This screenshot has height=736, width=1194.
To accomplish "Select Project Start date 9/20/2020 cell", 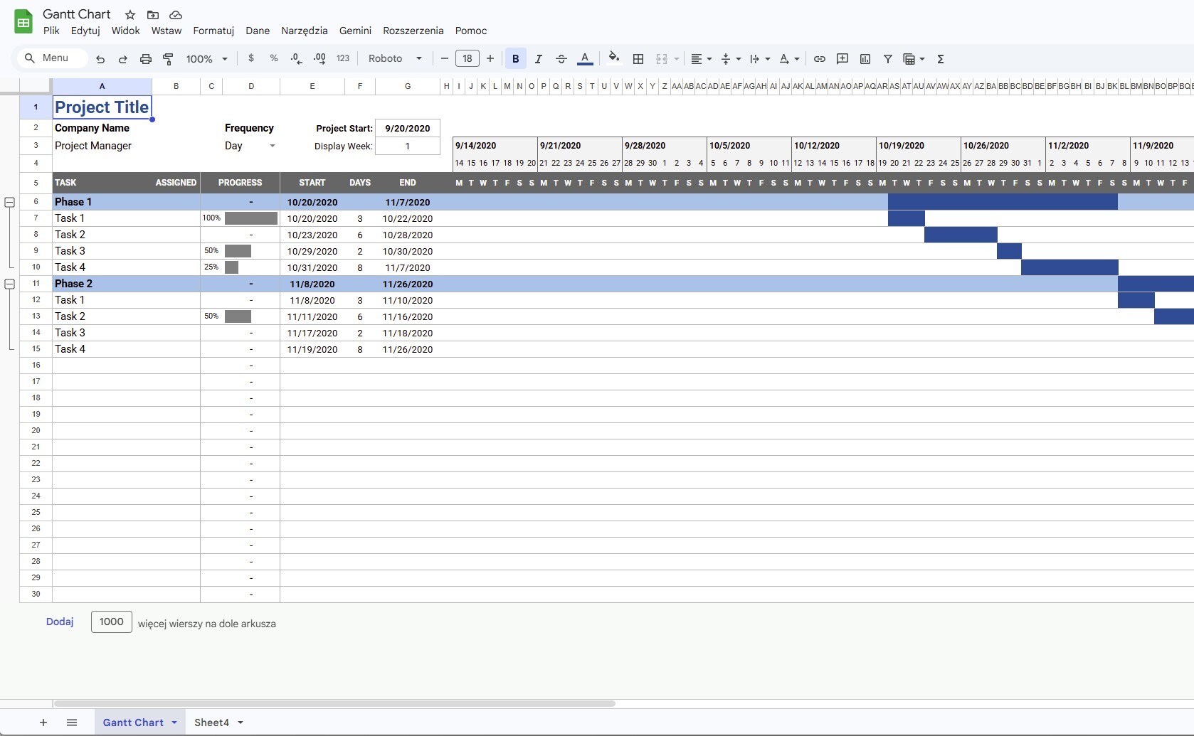I will pyautogui.click(x=408, y=129).
